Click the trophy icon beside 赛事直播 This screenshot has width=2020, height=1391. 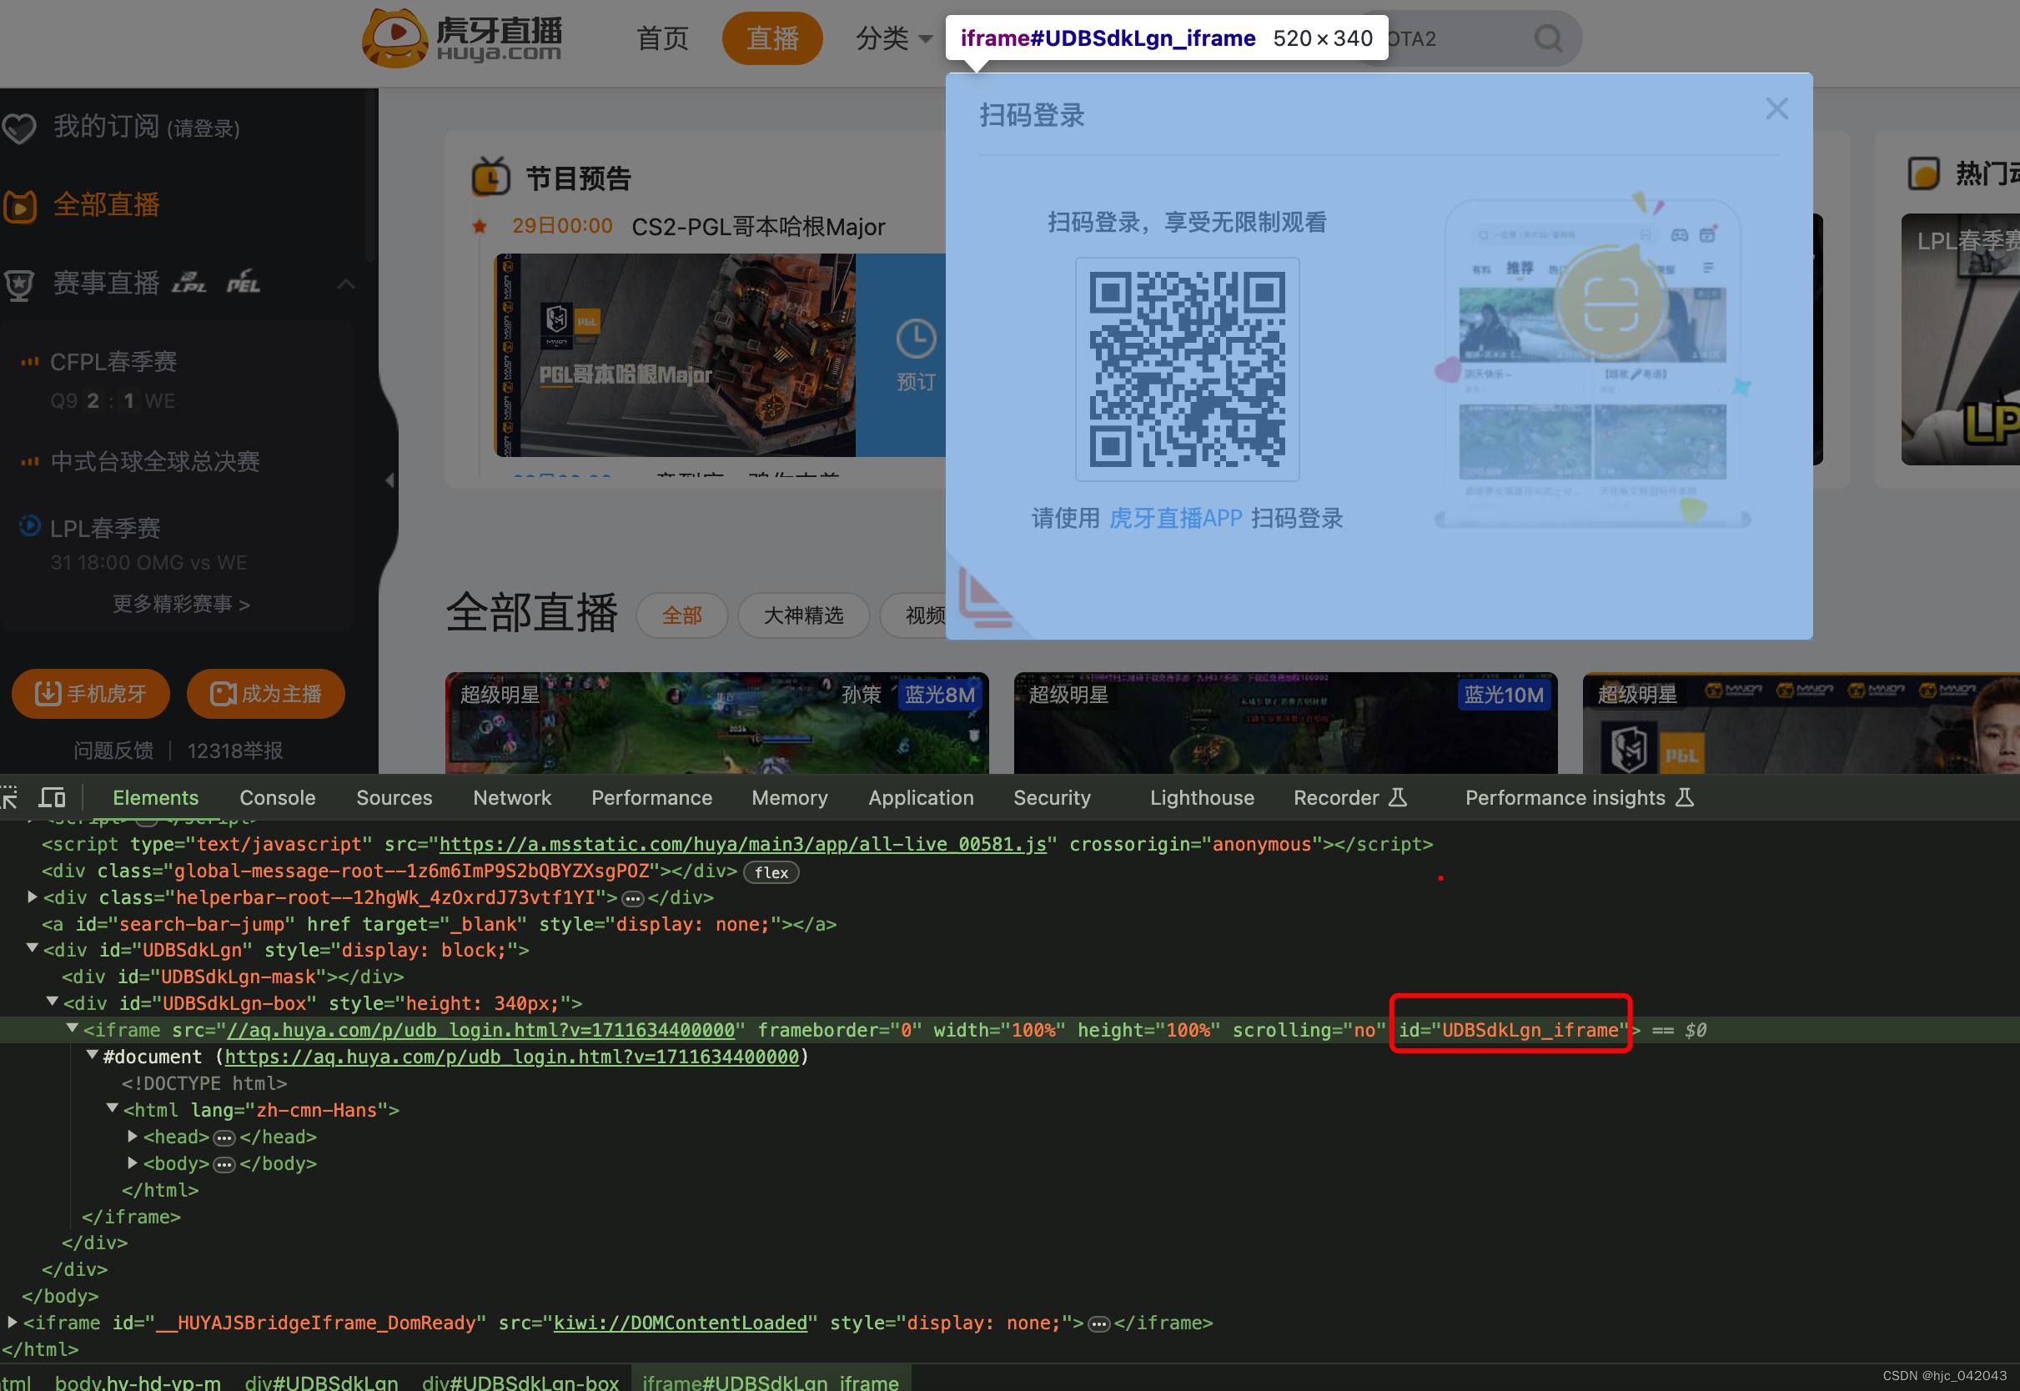[19, 284]
